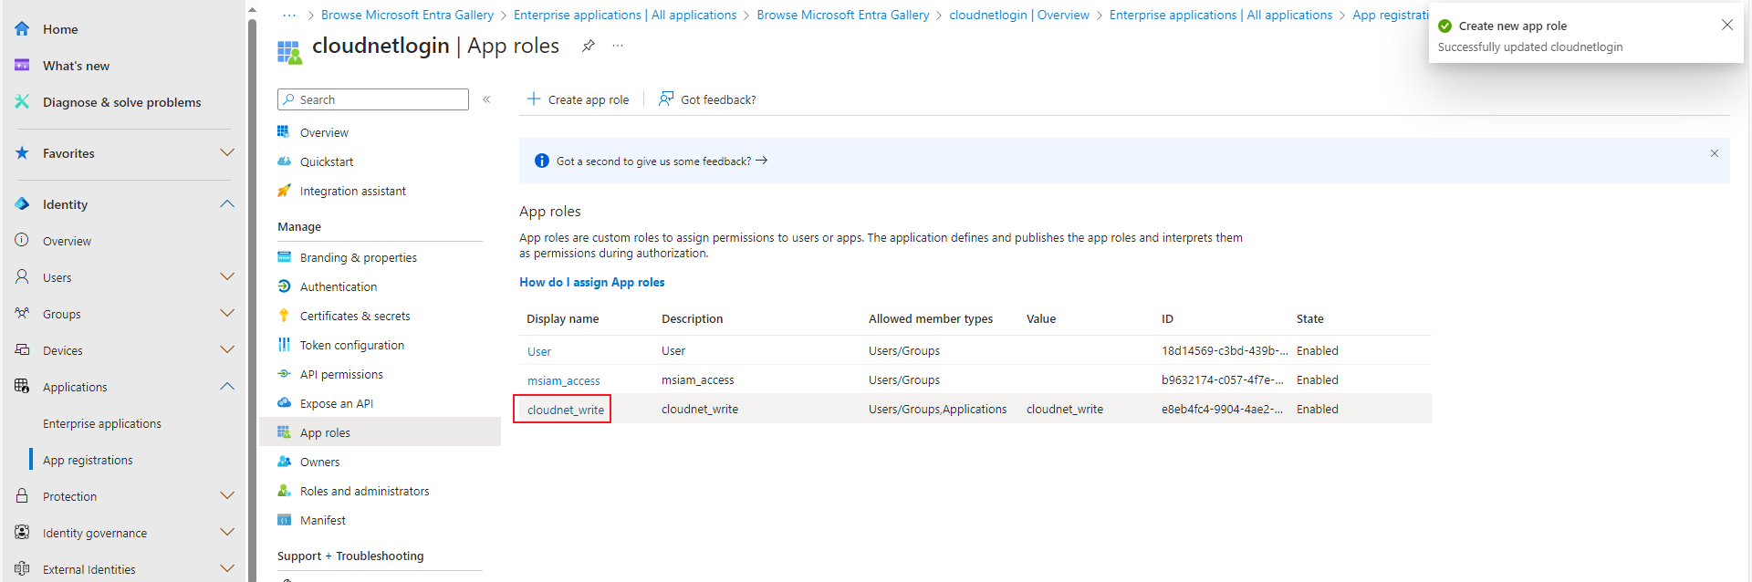
Task: Open Identity Overview in sidebar
Action: [x=67, y=241]
